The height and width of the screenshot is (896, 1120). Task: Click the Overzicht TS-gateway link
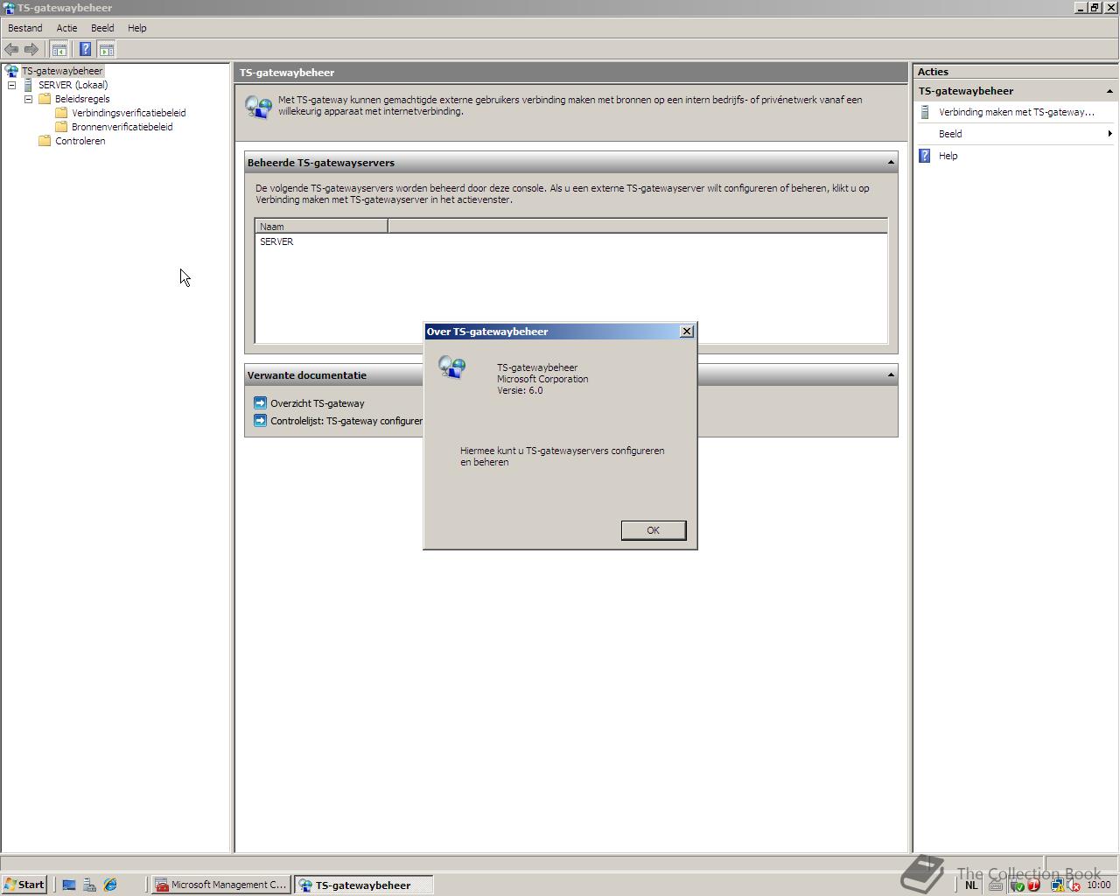click(x=317, y=403)
